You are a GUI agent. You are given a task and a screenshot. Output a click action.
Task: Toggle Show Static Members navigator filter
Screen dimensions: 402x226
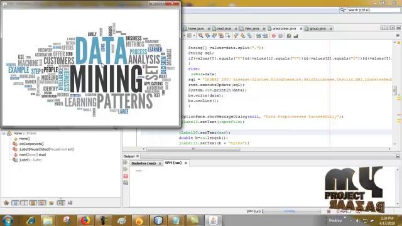[24, 203]
